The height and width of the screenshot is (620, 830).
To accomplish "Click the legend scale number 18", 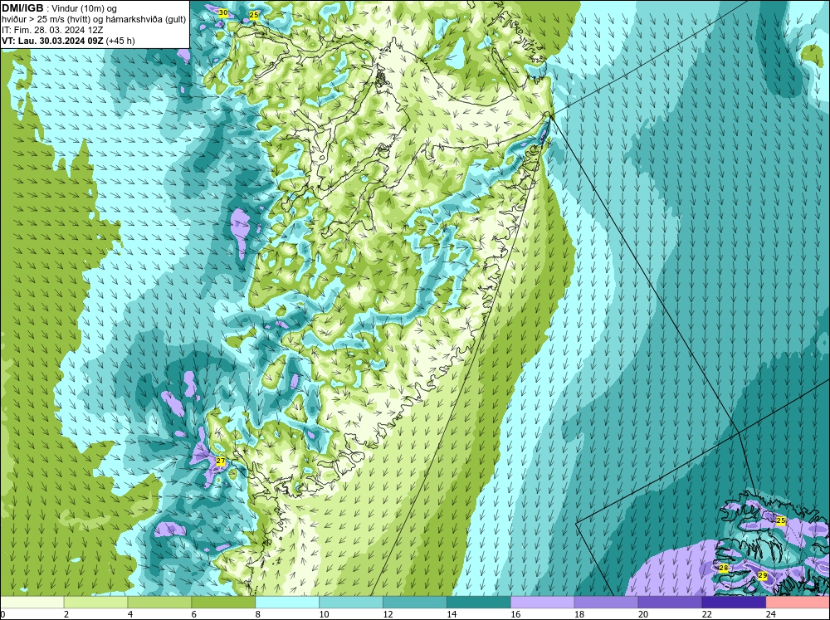I will [579, 614].
